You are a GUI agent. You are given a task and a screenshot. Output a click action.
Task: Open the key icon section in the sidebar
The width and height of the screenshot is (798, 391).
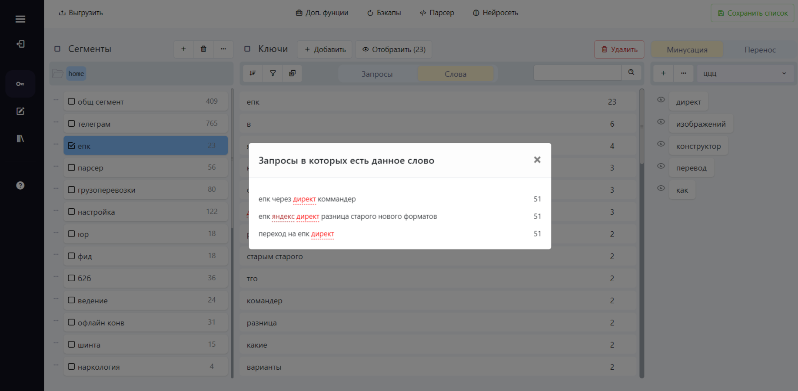(20, 84)
